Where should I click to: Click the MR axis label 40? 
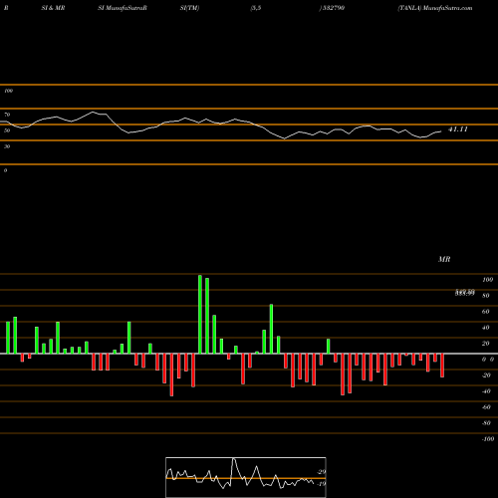[x=485, y=328]
